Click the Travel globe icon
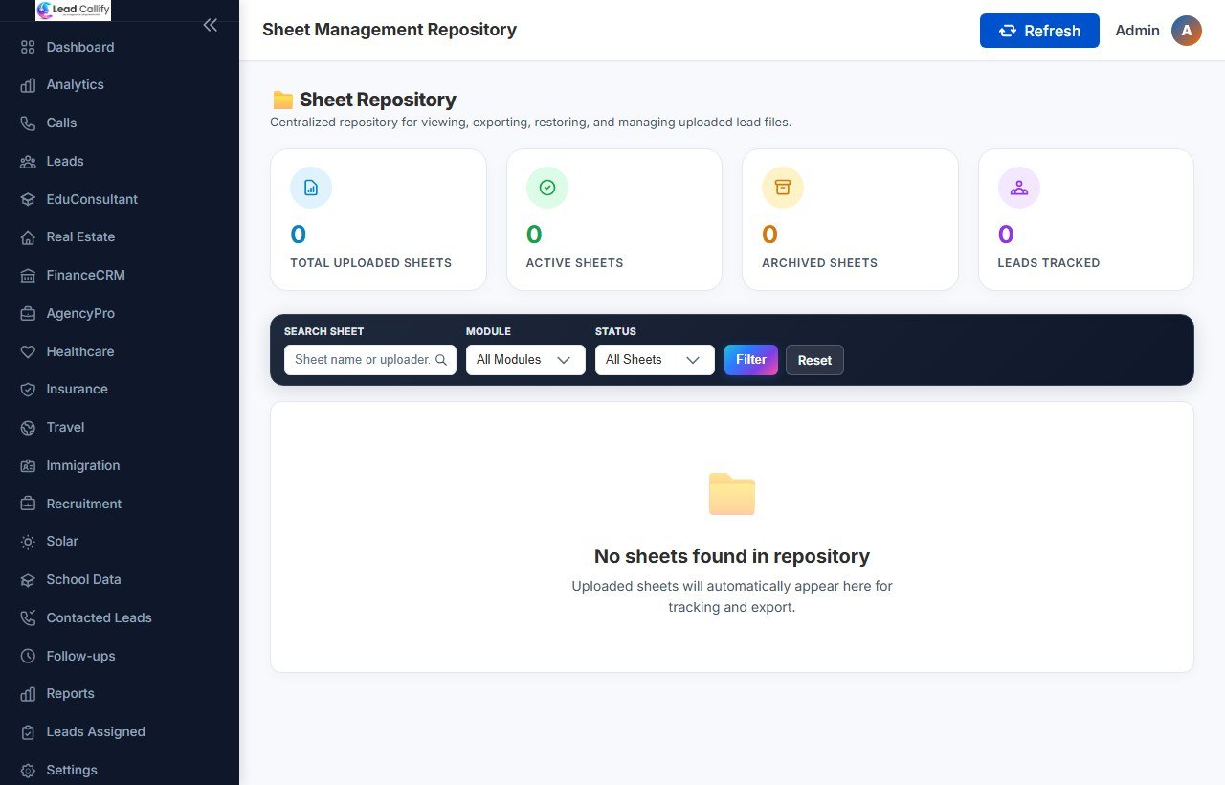This screenshot has width=1225, height=785. (28, 428)
